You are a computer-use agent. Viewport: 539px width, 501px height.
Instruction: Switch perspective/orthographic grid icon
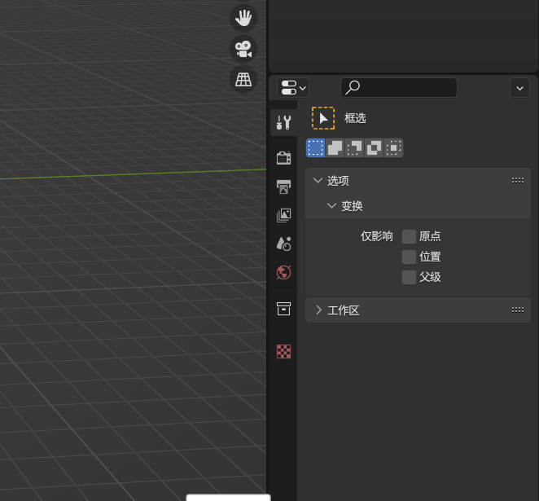[x=243, y=80]
